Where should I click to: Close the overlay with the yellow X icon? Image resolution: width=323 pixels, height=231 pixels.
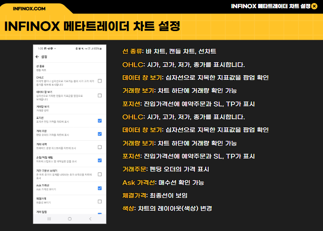[314, 6]
